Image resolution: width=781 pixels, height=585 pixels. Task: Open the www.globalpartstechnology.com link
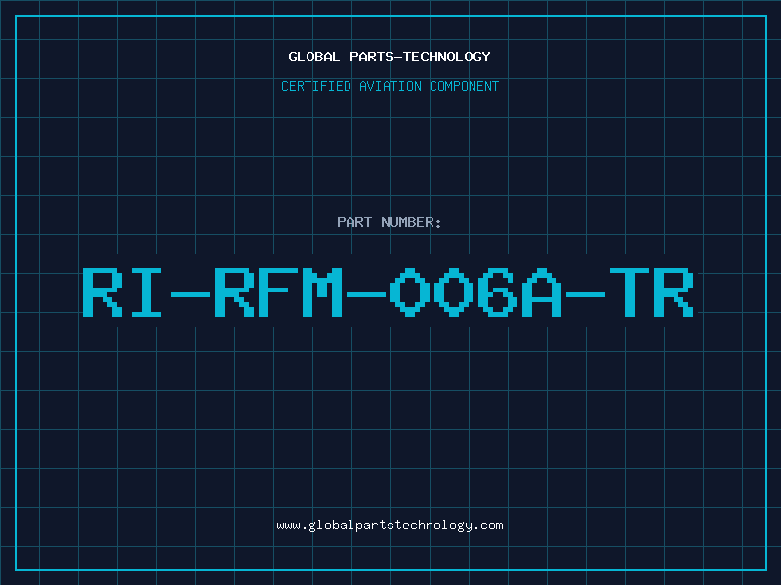tap(390, 526)
